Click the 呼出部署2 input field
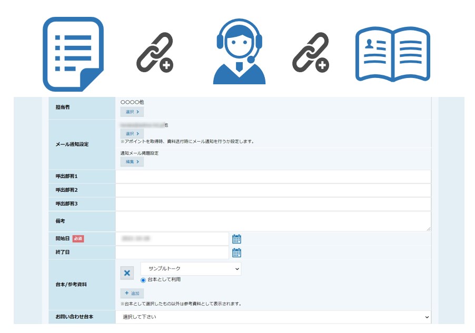 coord(273,190)
